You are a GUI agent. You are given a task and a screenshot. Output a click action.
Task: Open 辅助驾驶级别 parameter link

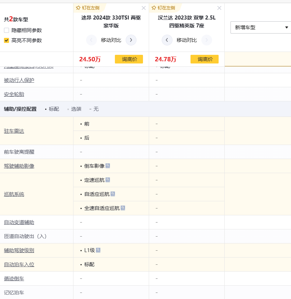tap(19, 250)
